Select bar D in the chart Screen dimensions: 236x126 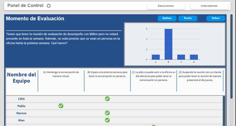click(x=194, y=57)
